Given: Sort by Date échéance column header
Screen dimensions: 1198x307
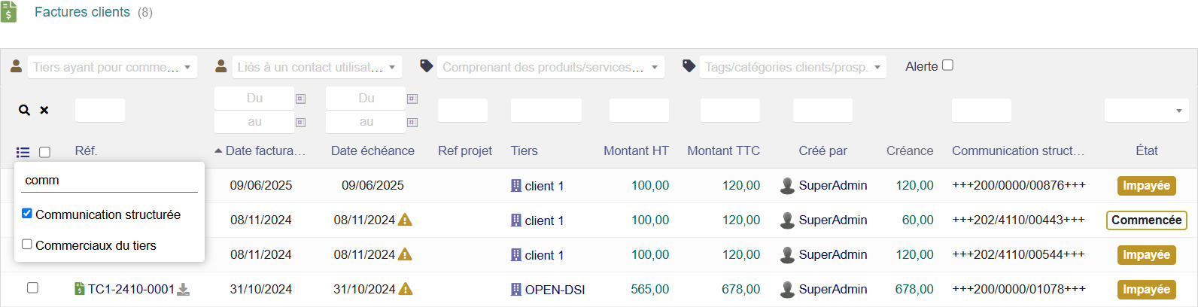Looking at the screenshot, I should [x=372, y=150].
